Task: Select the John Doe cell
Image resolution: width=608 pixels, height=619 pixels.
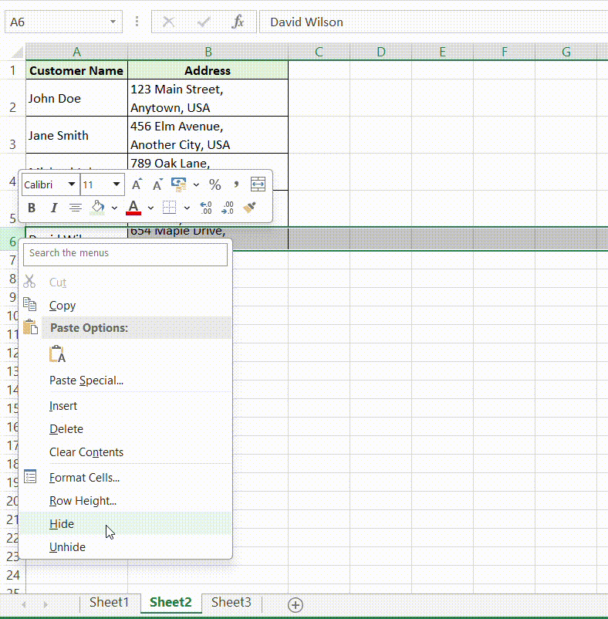Action: pyautogui.click(x=76, y=98)
